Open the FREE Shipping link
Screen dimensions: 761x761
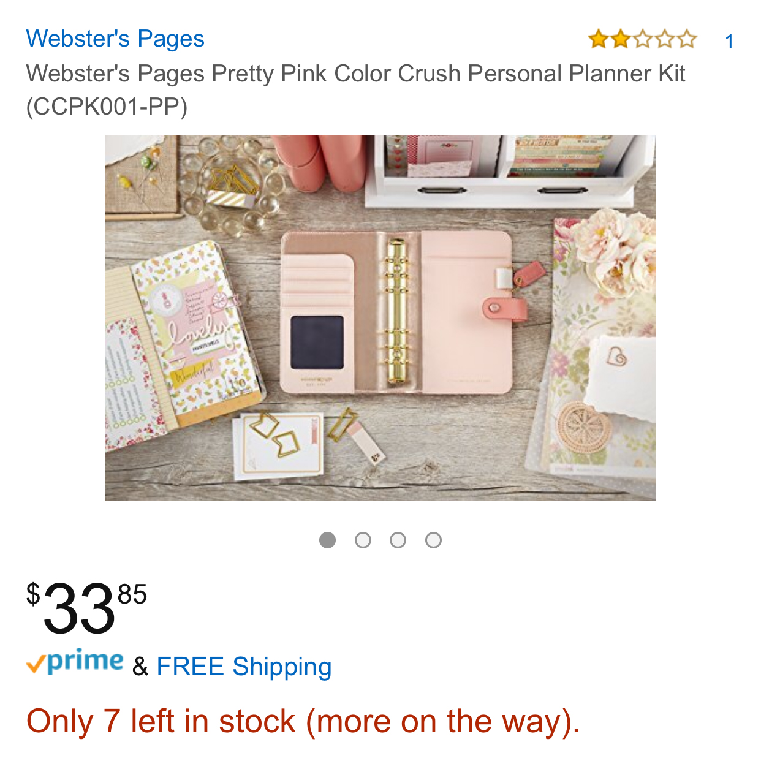click(x=244, y=667)
